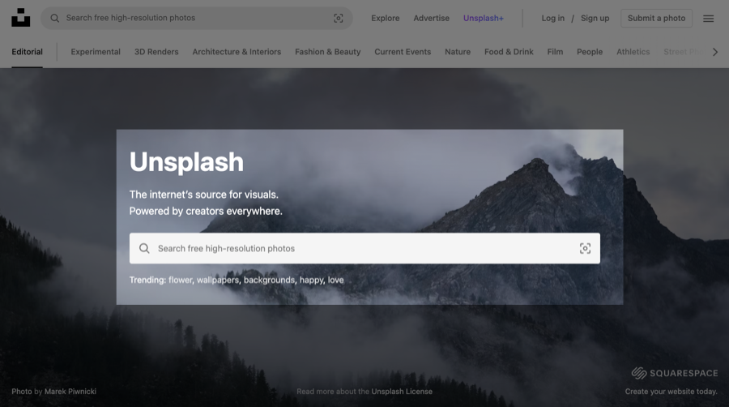Open visual search icon in hero search box

click(x=585, y=248)
